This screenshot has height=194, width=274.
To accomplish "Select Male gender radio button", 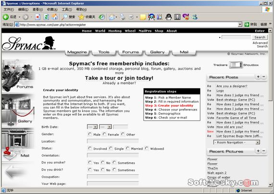I will pyautogui.click(x=90, y=134).
